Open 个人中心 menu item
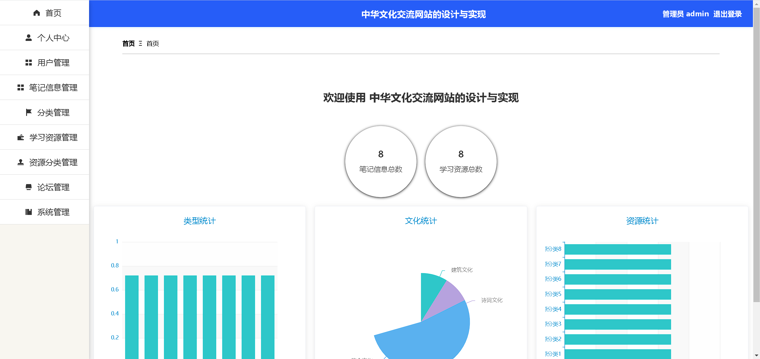 pyautogui.click(x=53, y=38)
